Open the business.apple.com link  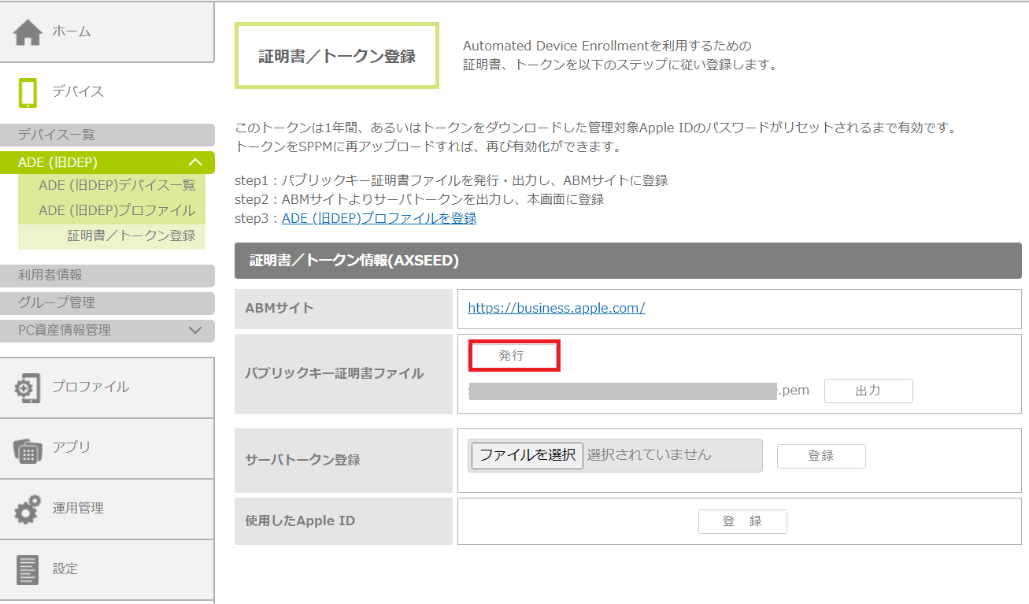tap(556, 308)
